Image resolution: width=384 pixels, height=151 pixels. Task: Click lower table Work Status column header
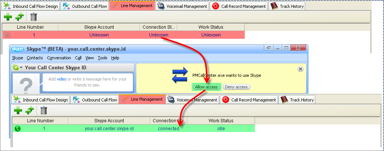221,120
